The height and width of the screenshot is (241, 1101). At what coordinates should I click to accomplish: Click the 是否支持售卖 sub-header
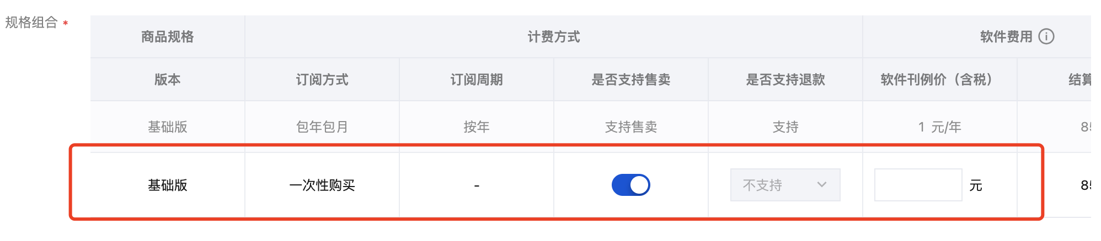(631, 80)
